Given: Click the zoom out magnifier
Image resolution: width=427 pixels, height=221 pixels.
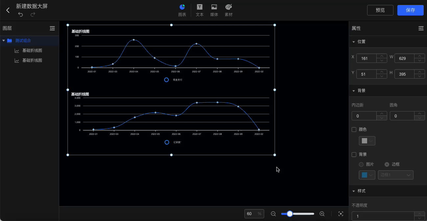Looking at the screenshot, I should tap(273, 214).
